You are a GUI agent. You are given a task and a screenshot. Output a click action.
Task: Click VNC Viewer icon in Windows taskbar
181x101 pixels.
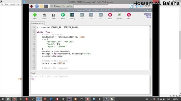click(x=38, y=99)
